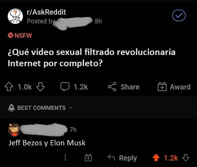Screen dimensions: 197x167
Task: Give an award to the comment via gift icon
Action: [88, 158]
